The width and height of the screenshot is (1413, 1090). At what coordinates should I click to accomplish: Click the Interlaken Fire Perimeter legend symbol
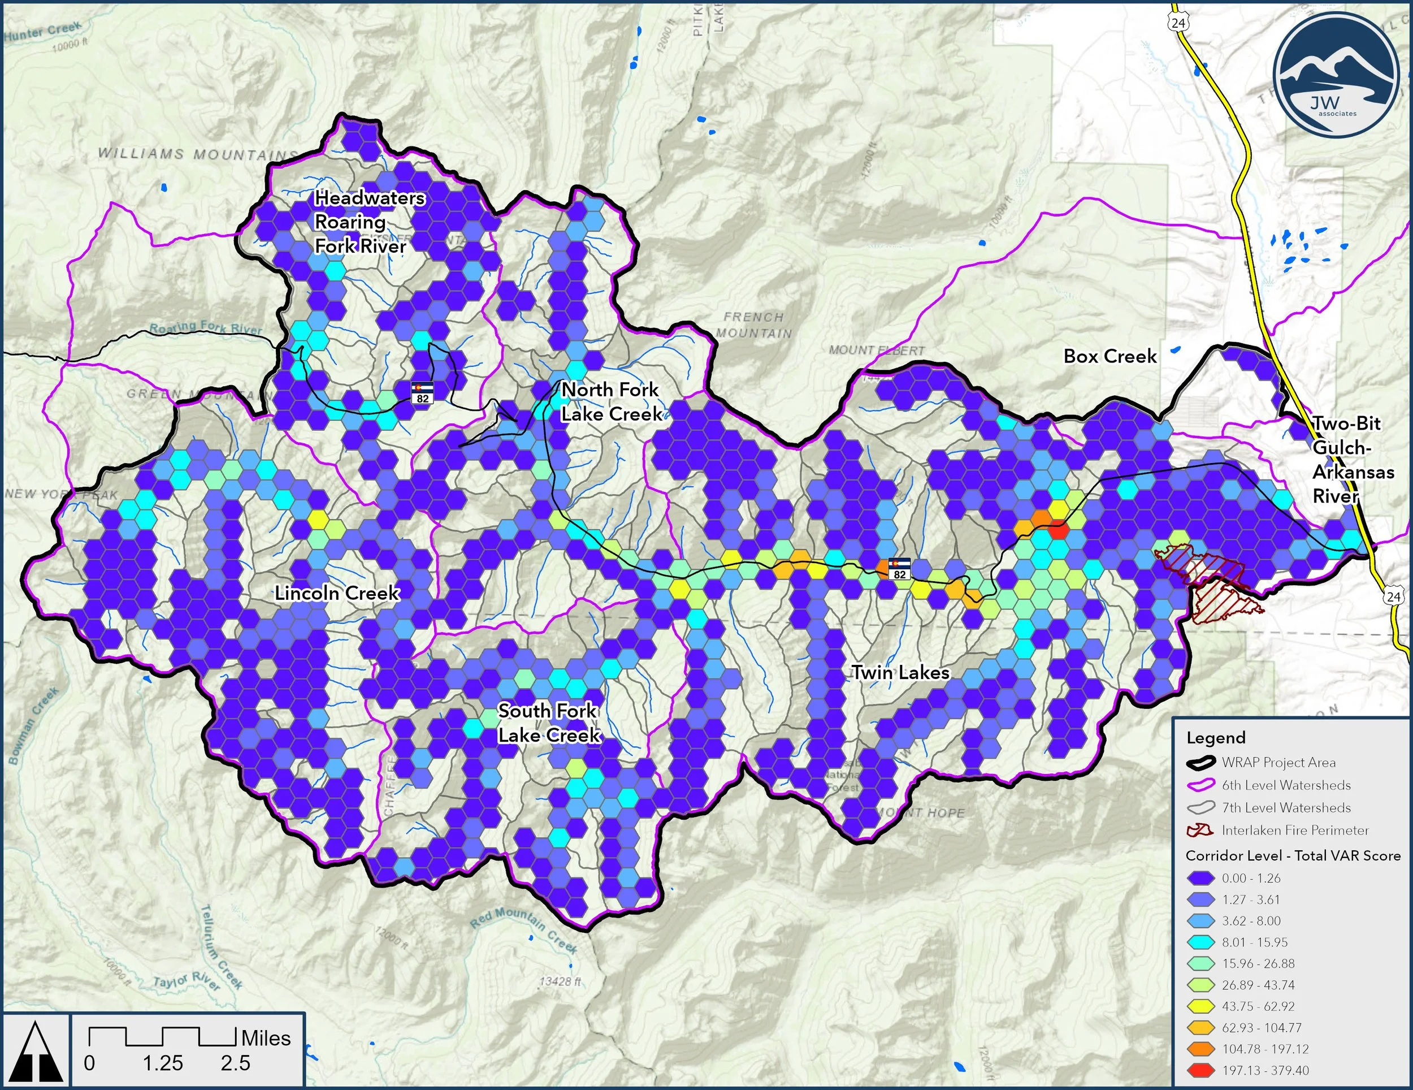tap(1200, 830)
